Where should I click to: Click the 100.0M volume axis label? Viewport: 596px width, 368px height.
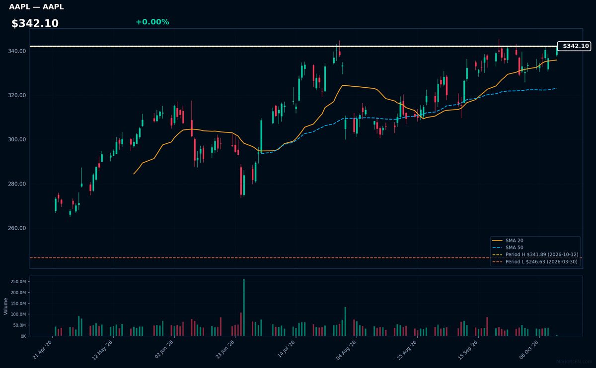click(x=18, y=314)
